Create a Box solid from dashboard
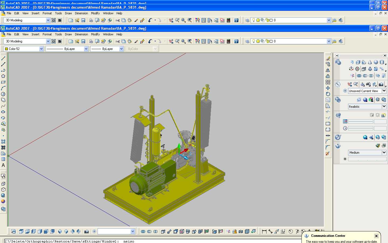Image resolution: width=388 pixels, height=243 pixels. coord(358,62)
